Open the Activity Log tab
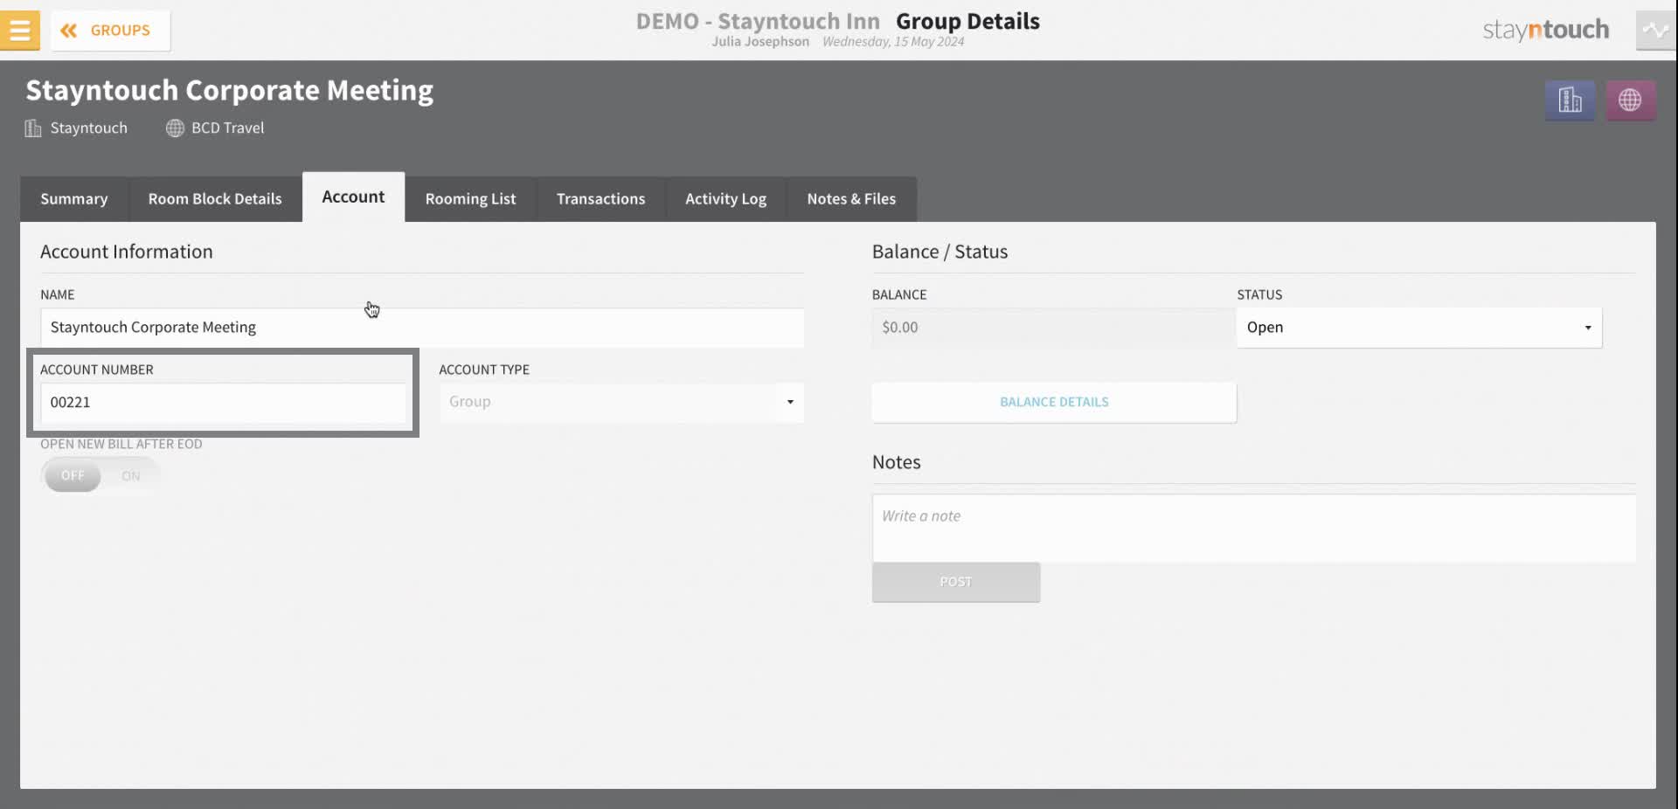 click(x=725, y=199)
